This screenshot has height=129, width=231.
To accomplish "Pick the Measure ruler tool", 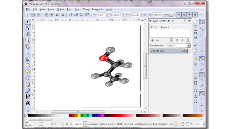I will [28, 47].
